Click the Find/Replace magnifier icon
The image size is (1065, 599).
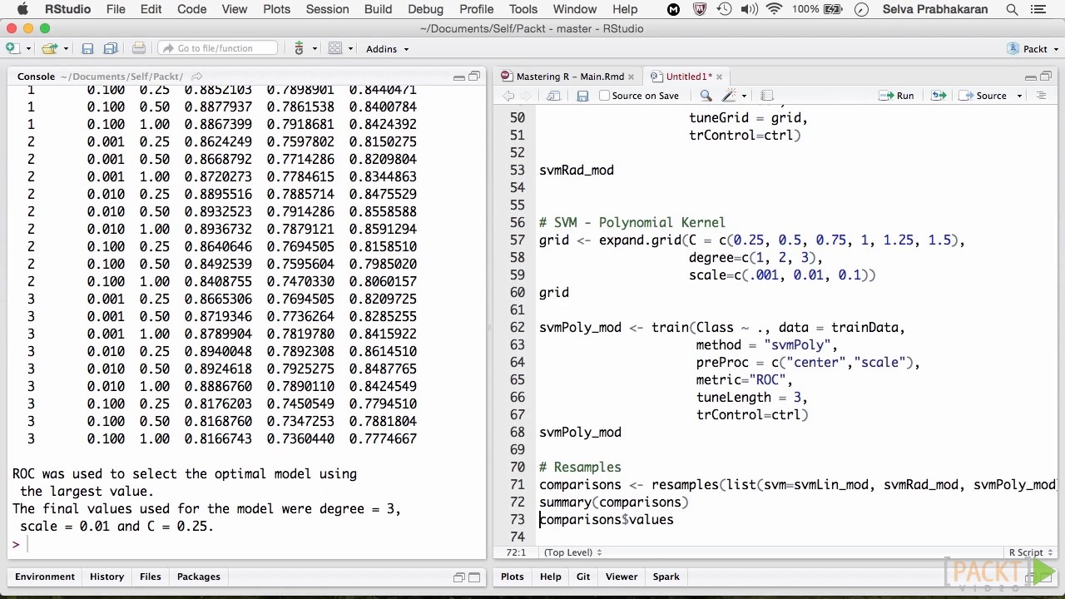(706, 96)
